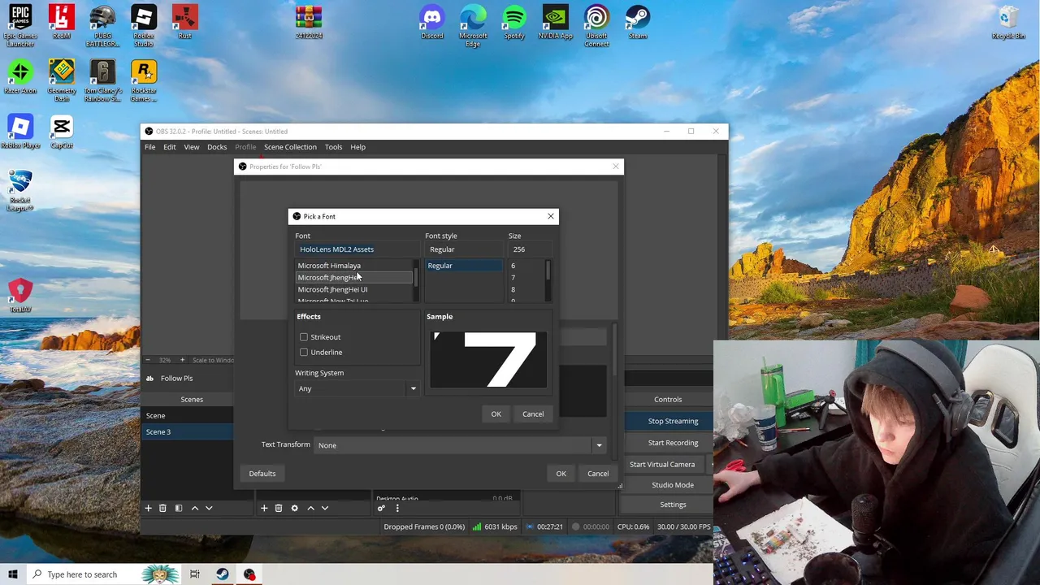Move source up in Sources toolbar
Screen dimensions: 1040x585
click(310, 508)
